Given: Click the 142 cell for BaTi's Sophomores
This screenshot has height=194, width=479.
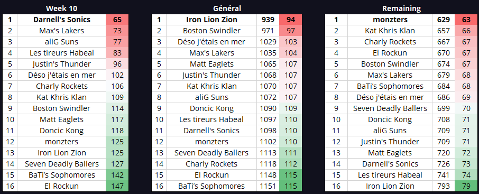Looking at the screenshot, I should 117,175.
